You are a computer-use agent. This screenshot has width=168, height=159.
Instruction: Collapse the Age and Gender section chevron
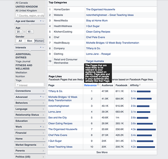pos(43,21)
